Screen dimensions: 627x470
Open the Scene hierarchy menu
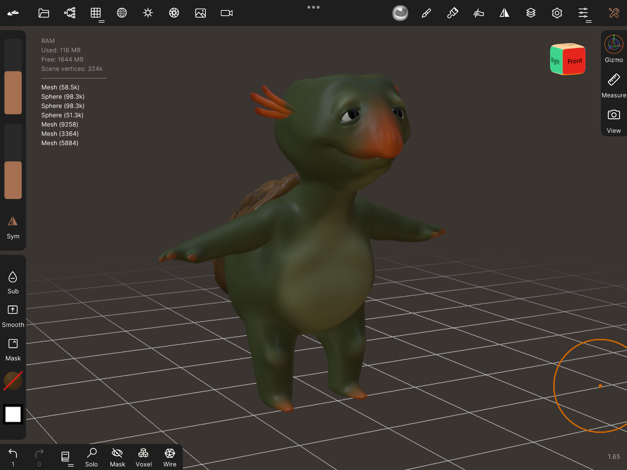click(70, 13)
